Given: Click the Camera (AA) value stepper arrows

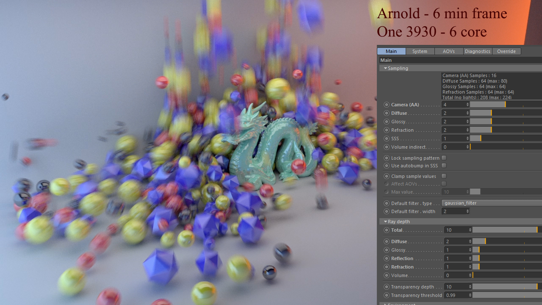Looking at the screenshot, I should pos(467,105).
